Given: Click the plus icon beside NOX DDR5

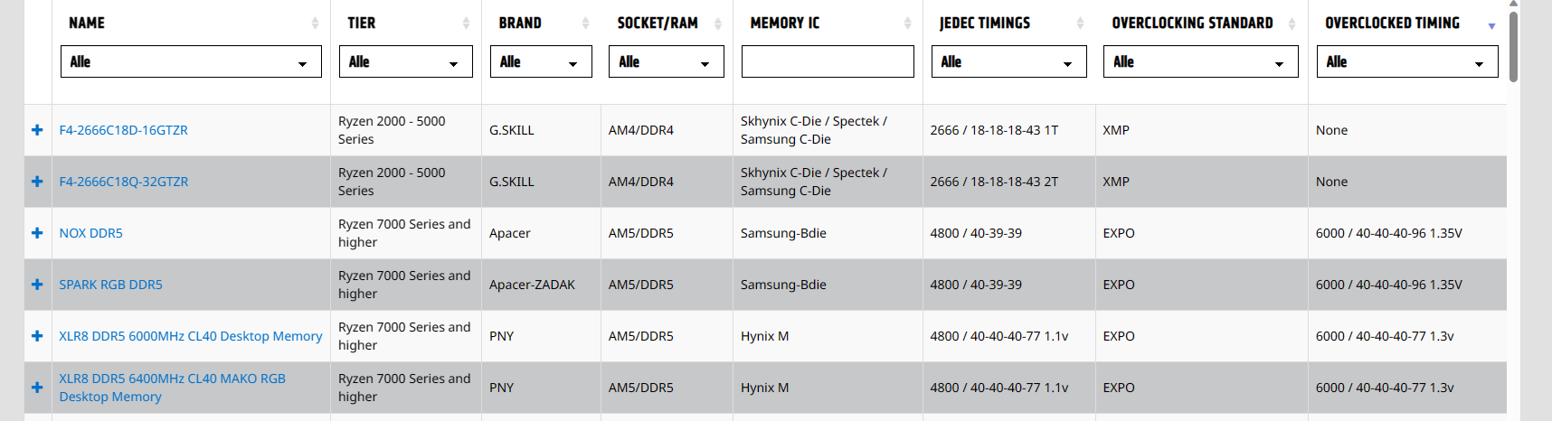Looking at the screenshot, I should coord(37,233).
